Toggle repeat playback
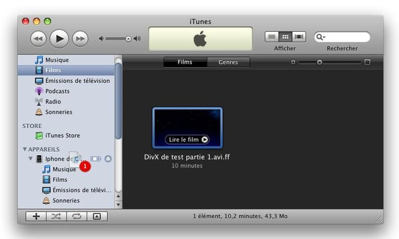The height and width of the screenshot is (239, 399). pos(76,216)
